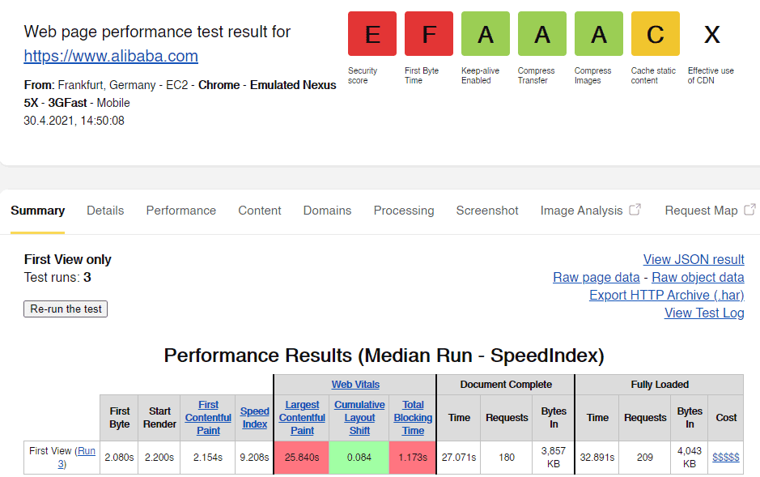The height and width of the screenshot is (477, 760).
Task: Open the Screenshot tab
Action: 487,211
